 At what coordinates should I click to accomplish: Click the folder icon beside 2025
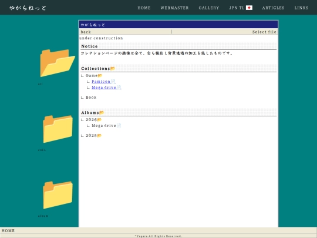tap(99, 136)
